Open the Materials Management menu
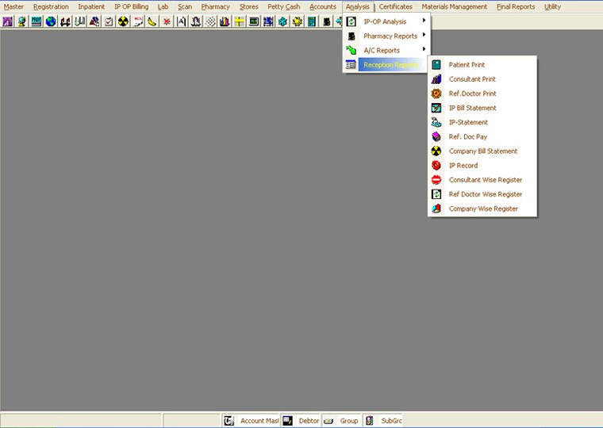603x428 pixels. tap(455, 6)
